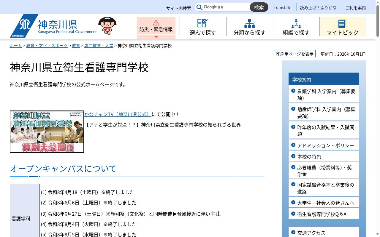The image size is (380, 237).
Task: Open the 分類から探す menu
Action: click(249, 27)
